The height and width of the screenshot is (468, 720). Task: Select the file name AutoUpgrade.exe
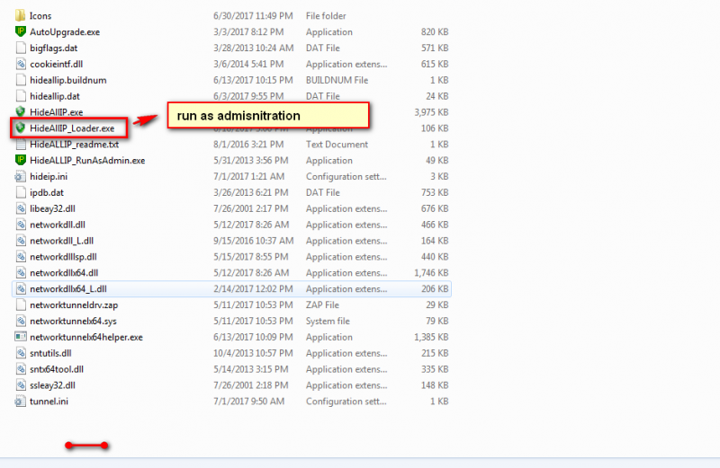coord(65,31)
